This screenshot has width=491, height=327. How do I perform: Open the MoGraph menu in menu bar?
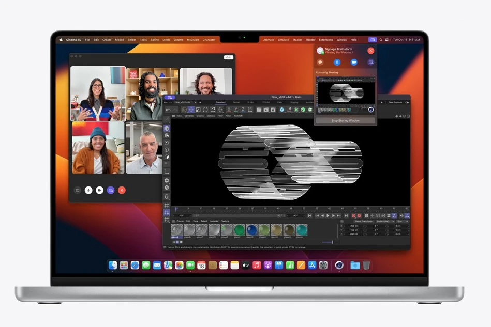(192, 40)
